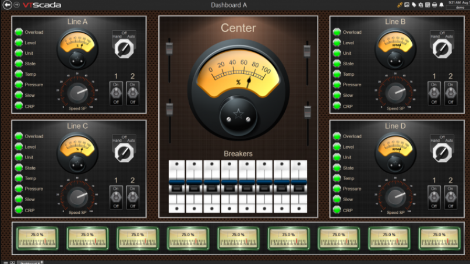Click the lower left slider handle in Center panel

pyautogui.click(x=169, y=109)
